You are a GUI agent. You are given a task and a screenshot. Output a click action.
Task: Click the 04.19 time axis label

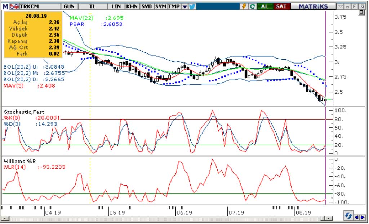pyautogui.click(x=53, y=213)
